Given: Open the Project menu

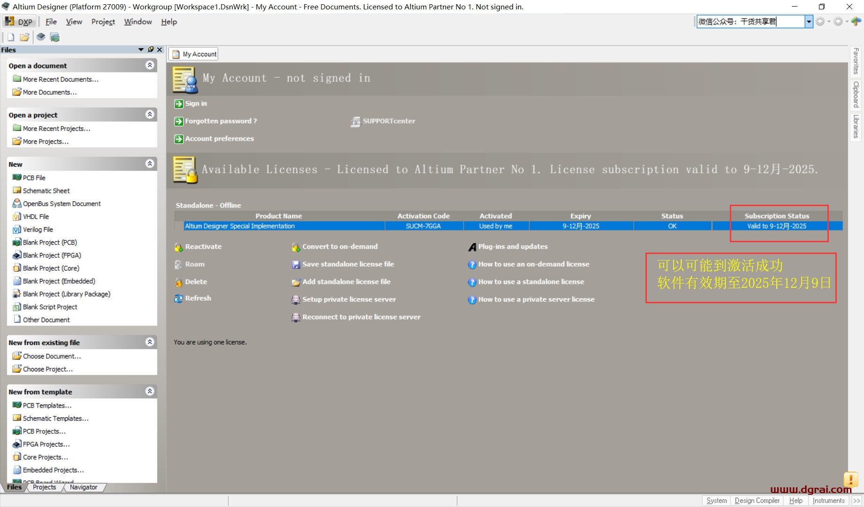Looking at the screenshot, I should (x=103, y=22).
